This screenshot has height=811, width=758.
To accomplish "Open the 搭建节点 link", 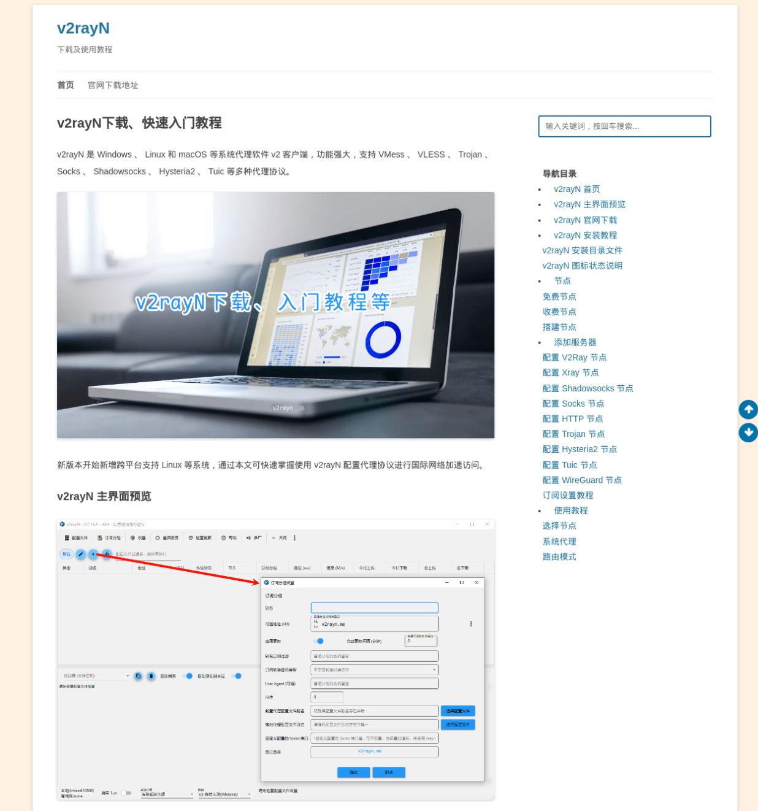I will [x=559, y=327].
